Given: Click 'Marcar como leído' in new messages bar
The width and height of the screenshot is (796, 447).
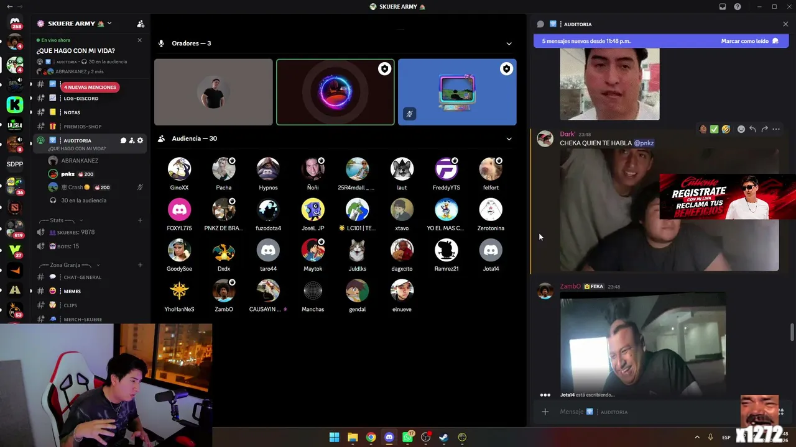Looking at the screenshot, I should coord(749,41).
